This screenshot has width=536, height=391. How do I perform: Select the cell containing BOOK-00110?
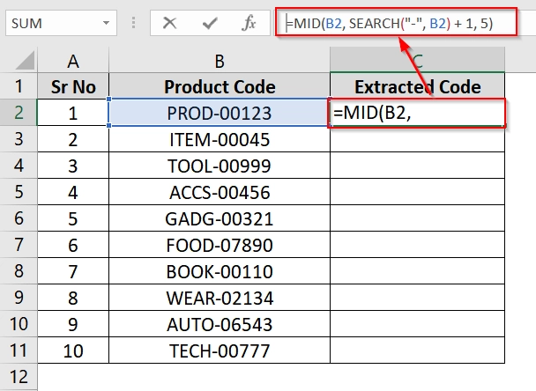click(220, 271)
